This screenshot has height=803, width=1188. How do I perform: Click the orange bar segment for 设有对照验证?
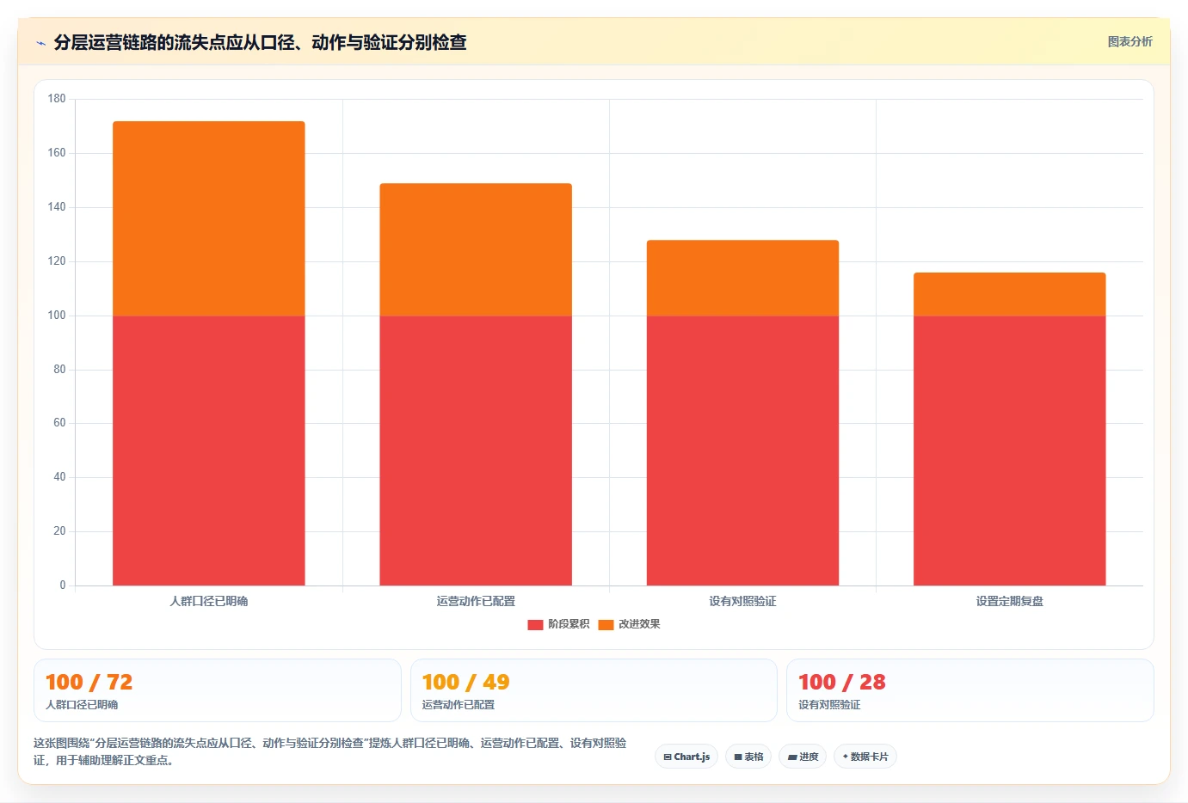pos(742,278)
